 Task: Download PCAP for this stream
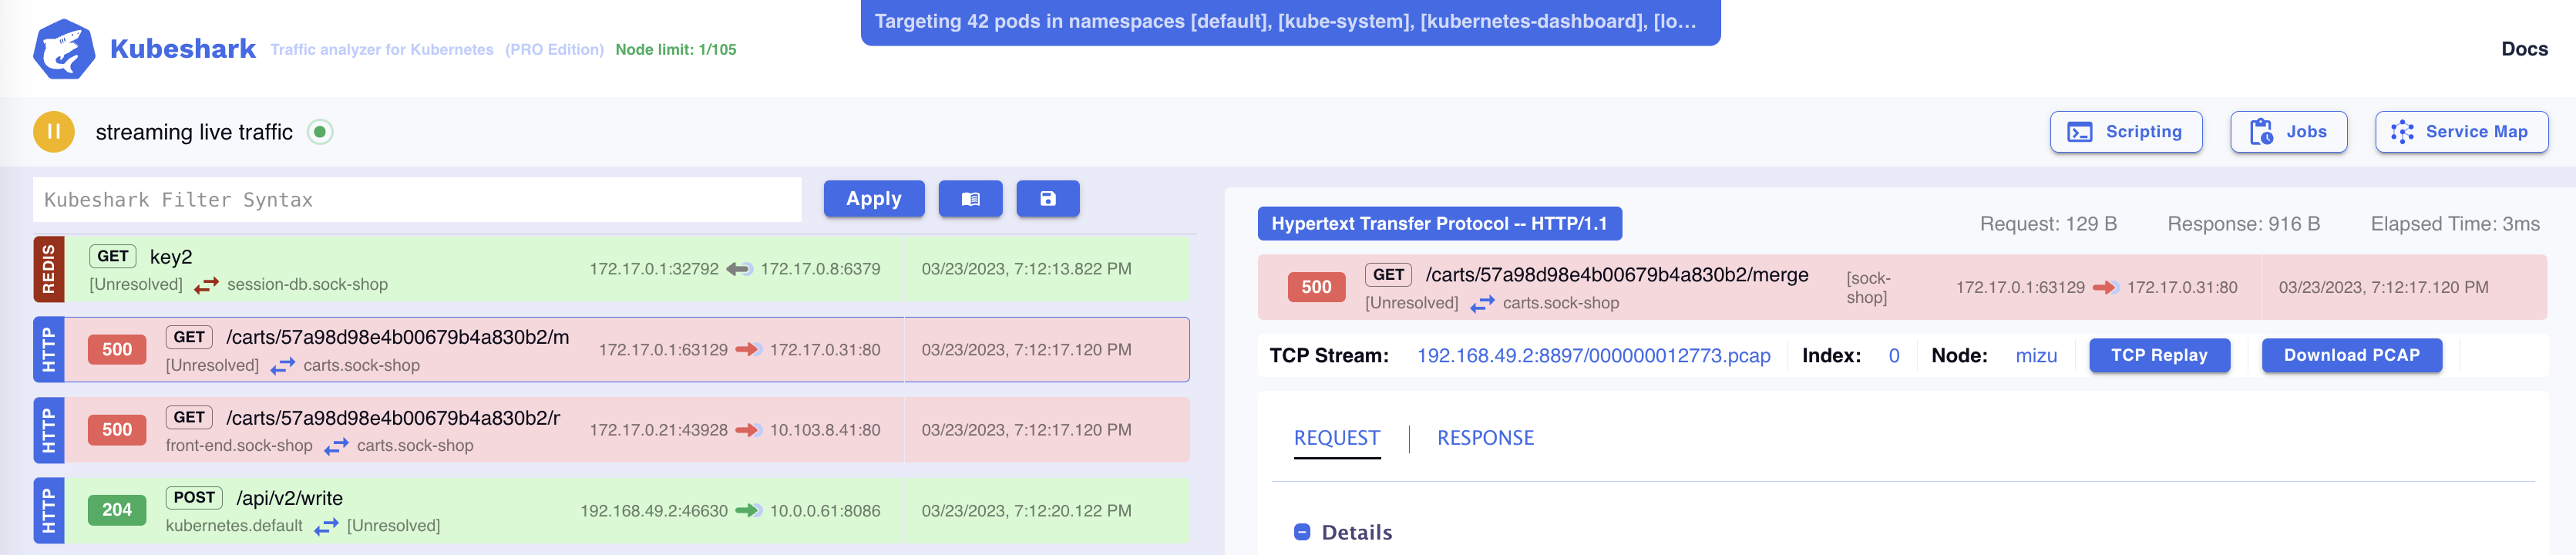tap(2351, 355)
